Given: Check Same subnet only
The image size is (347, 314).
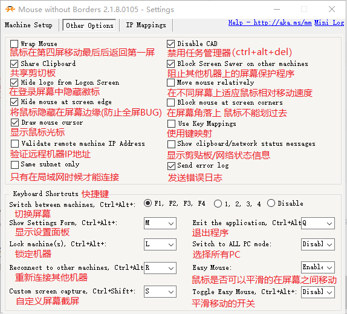Looking at the screenshot, I should [15, 165].
